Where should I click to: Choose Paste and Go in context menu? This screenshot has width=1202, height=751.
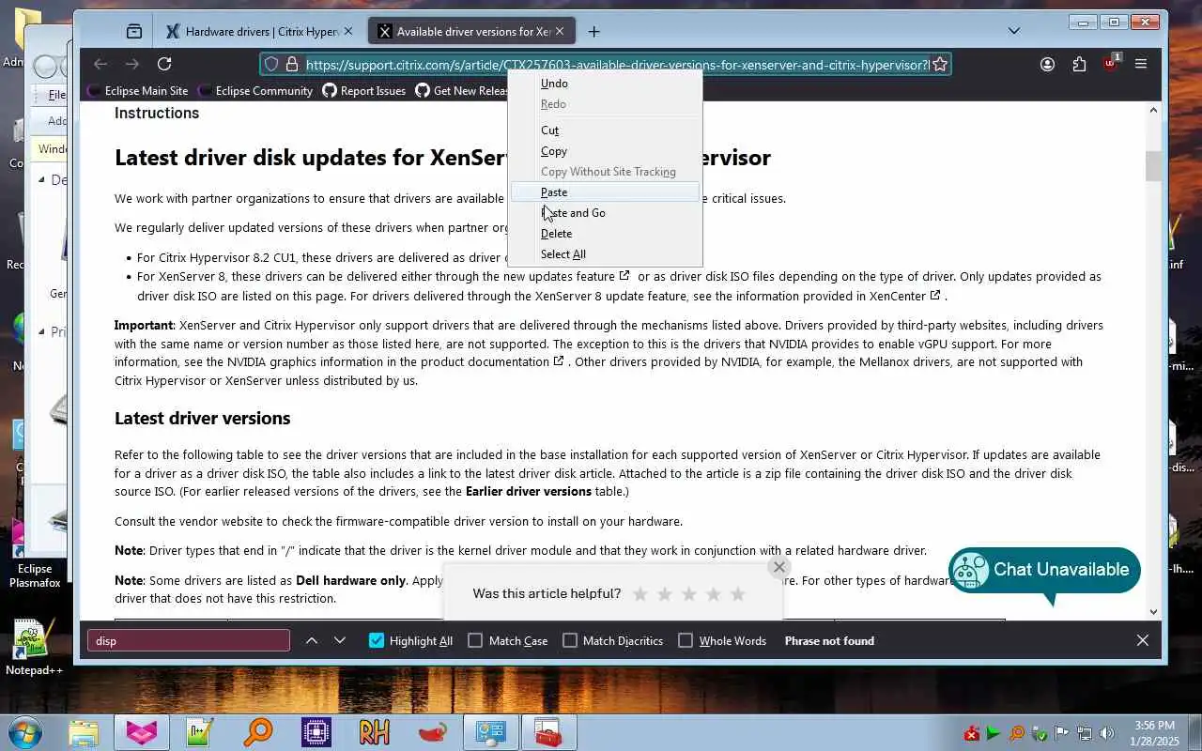pos(606,213)
